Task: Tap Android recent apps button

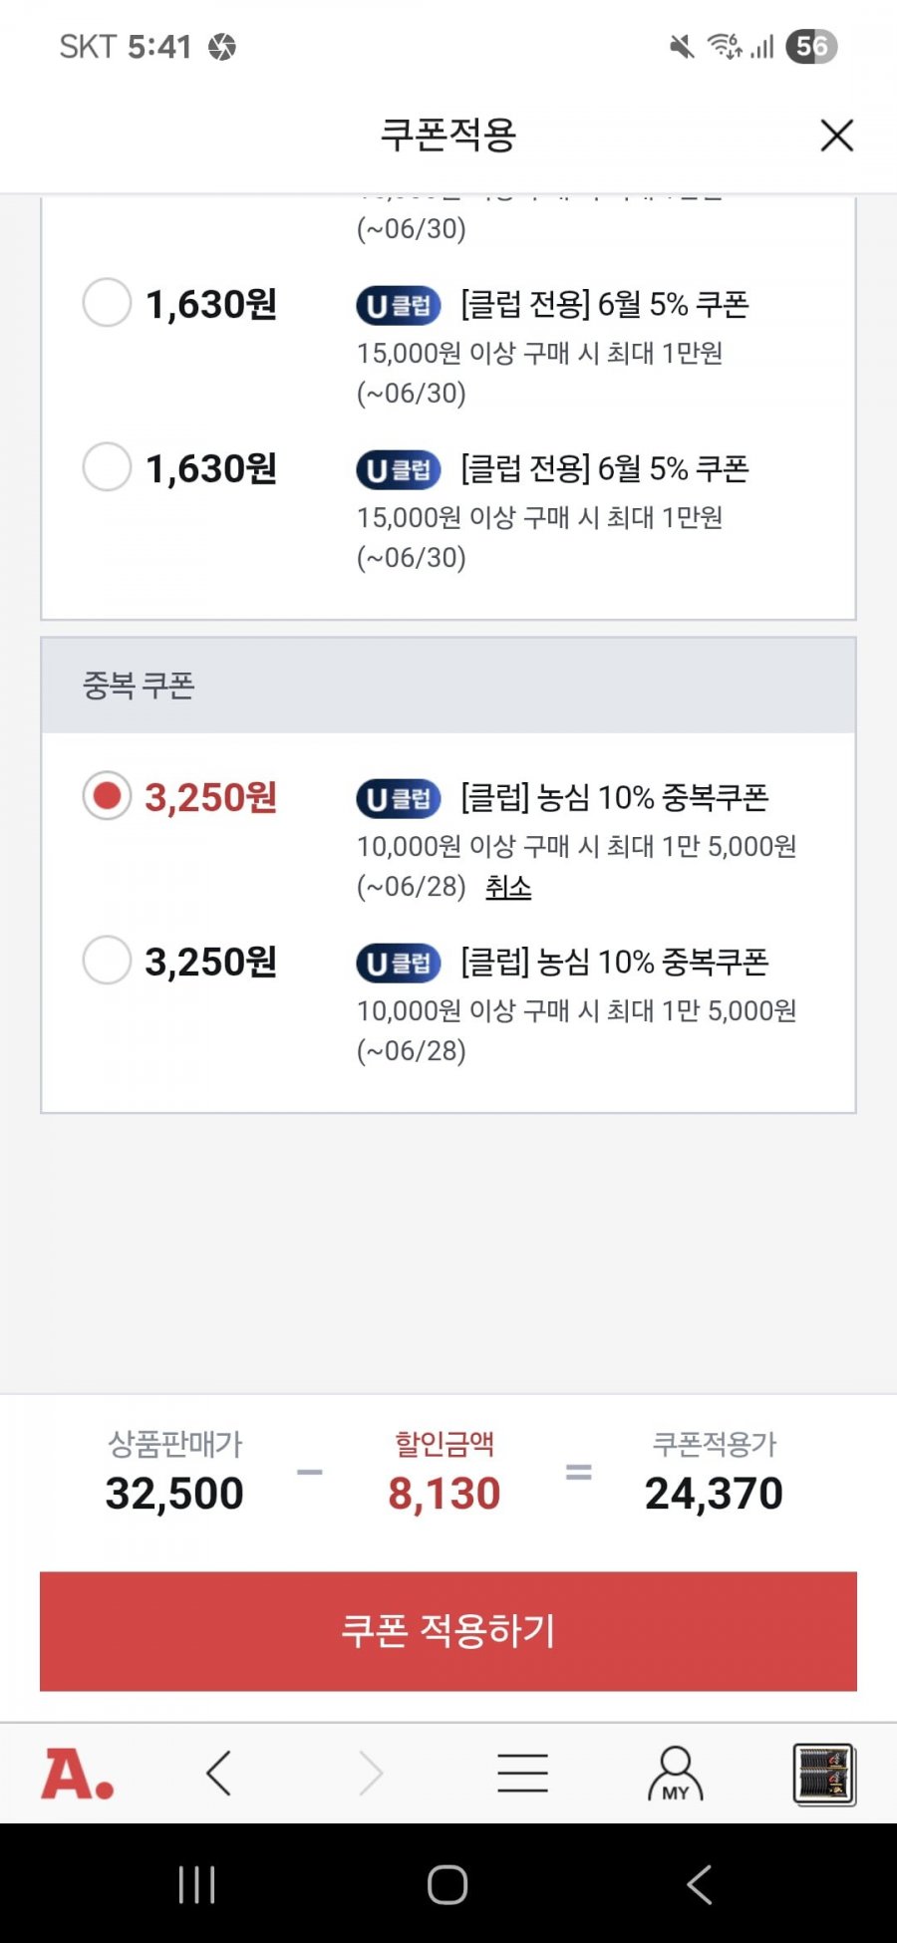Action: pos(196,1884)
